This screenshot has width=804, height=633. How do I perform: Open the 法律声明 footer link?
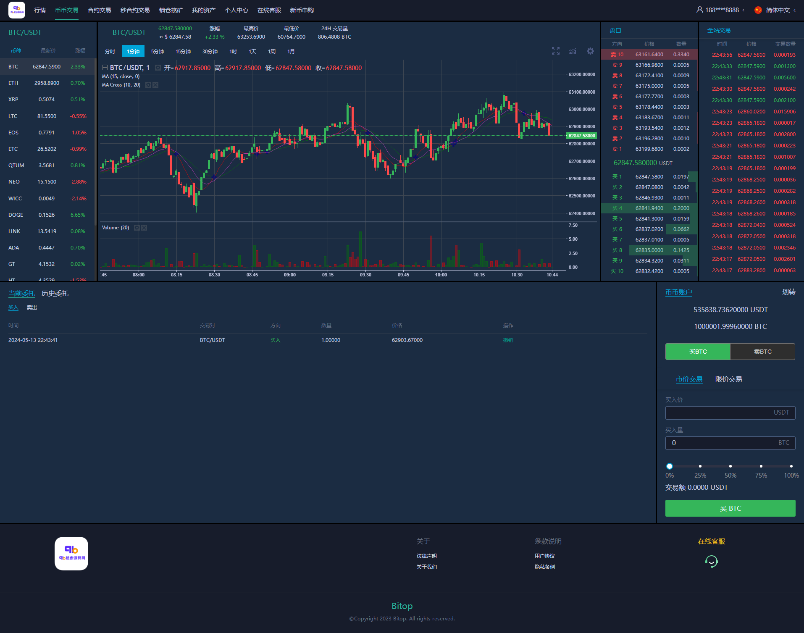[426, 556]
